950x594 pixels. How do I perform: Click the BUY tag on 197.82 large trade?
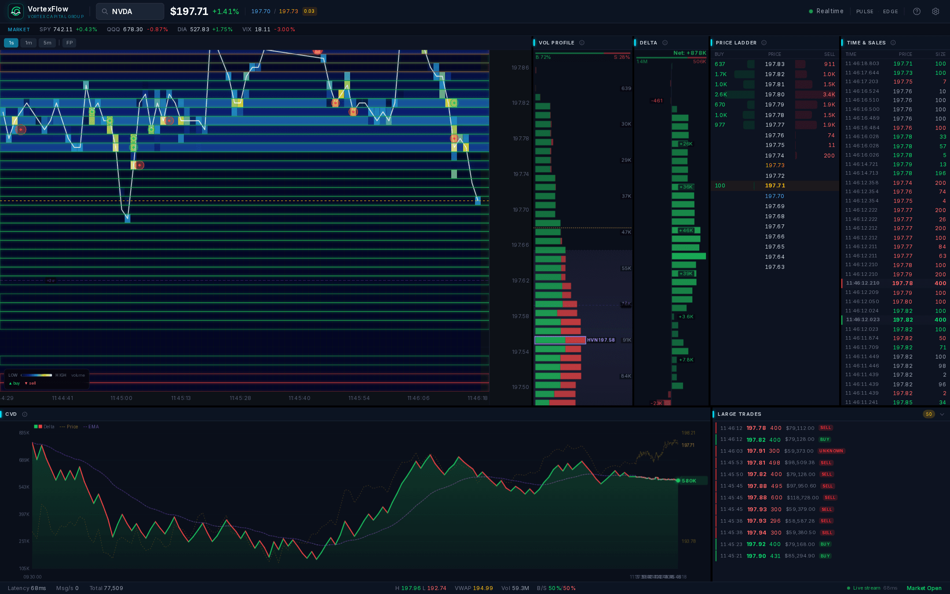click(825, 440)
